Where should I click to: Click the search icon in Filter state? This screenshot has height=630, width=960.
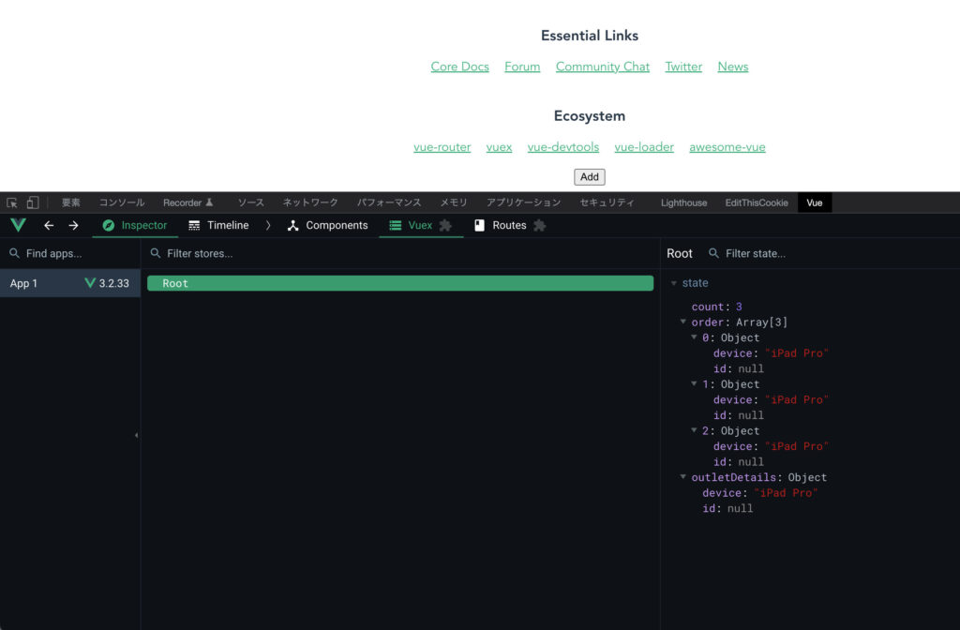tap(713, 253)
